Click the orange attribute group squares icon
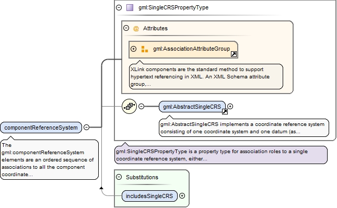The height and width of the screenshot is (208, 337). (x=145, y=49)
